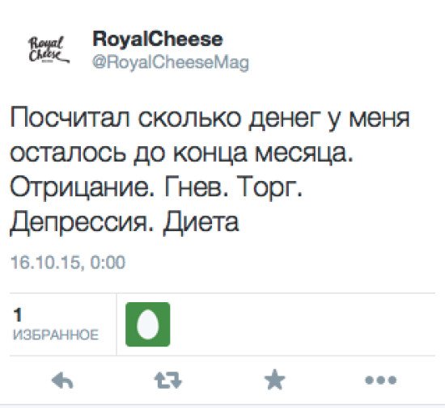The width and height of the screenshot is (445, 408).
Task: Open more options via three dots
Action: click(x=381, y=380)
